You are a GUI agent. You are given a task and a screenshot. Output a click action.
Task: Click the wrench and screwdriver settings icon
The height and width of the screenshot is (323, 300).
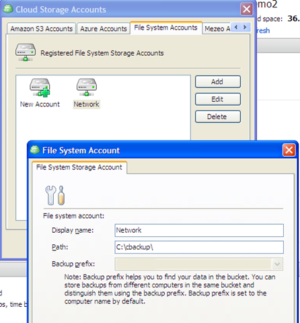(x=55, y=195)
